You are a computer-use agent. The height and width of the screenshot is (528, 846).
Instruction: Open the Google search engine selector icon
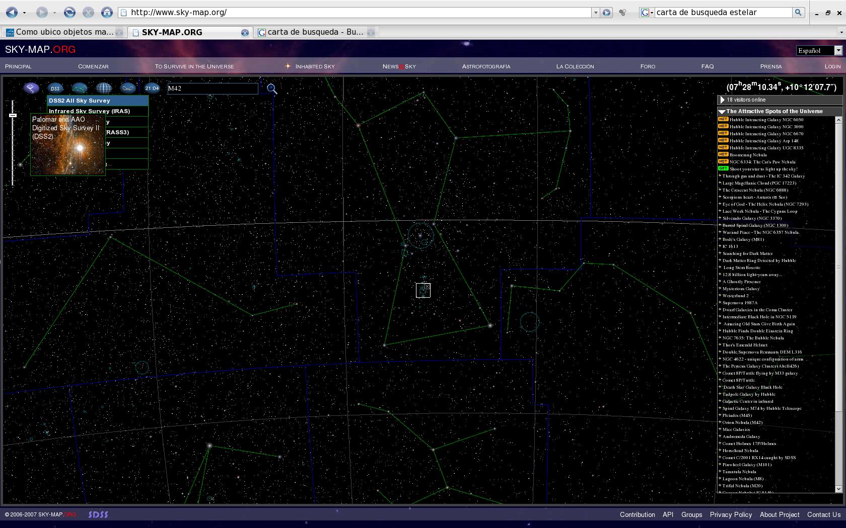(x=647, y=13)
